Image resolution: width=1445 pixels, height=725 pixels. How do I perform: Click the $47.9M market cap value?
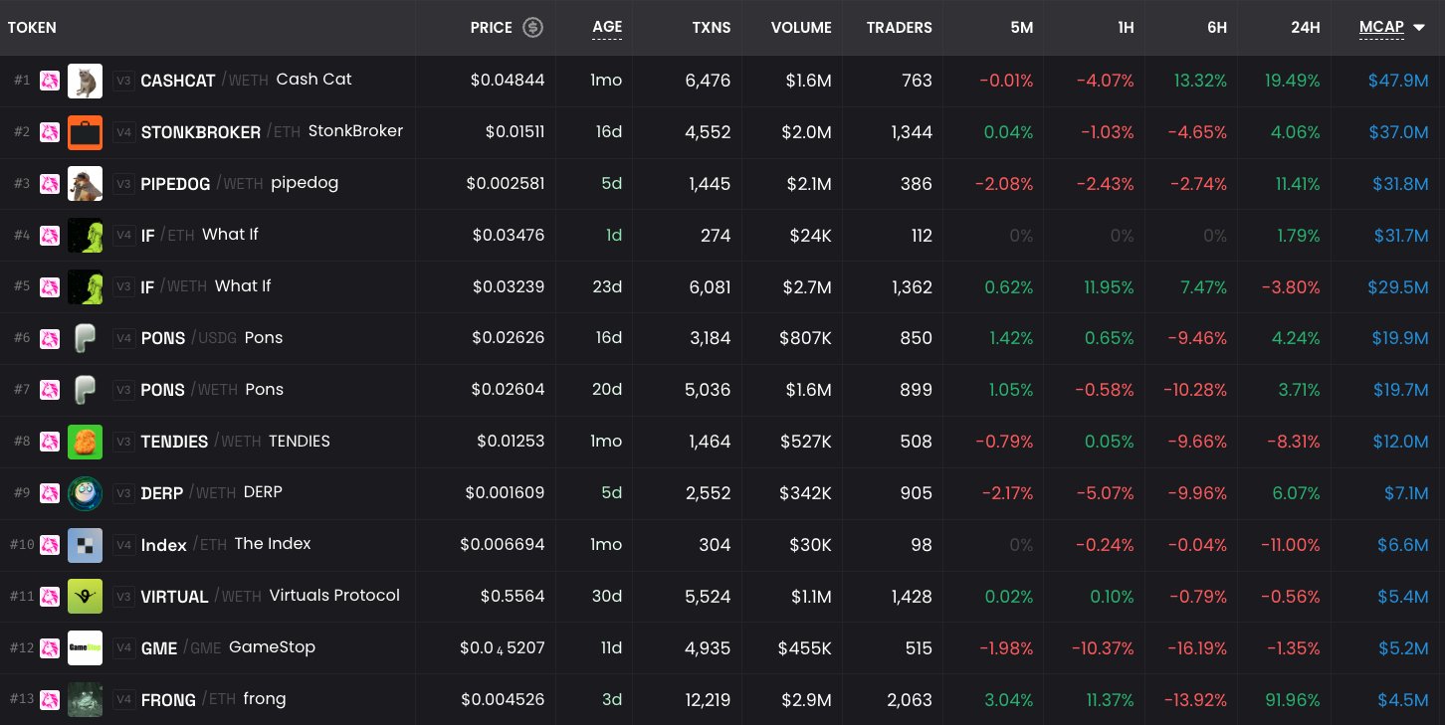[1398, 81]
